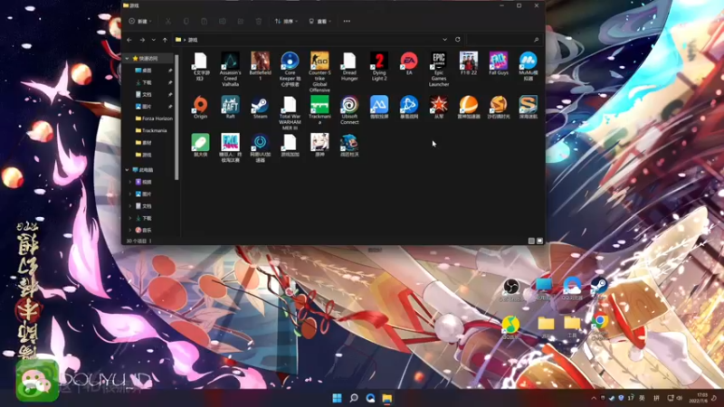Show hidden system tray icons
This screenshot has height=407, width=724.
pos(594,398)
